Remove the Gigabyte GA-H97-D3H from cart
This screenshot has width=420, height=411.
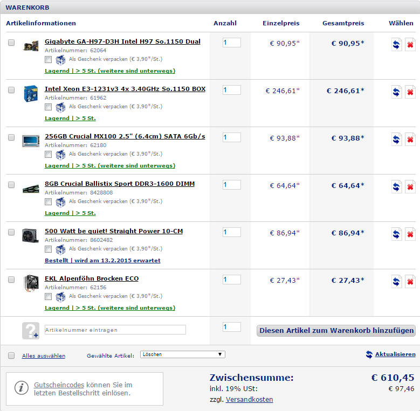pos(410,45)
